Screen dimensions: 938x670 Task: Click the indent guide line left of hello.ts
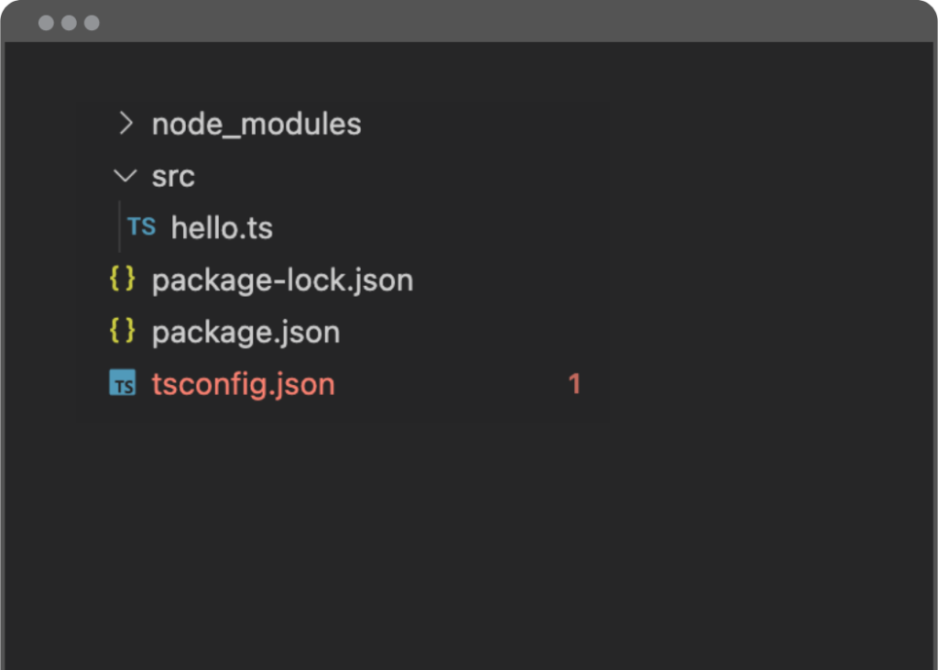click(x=120, y=227)
